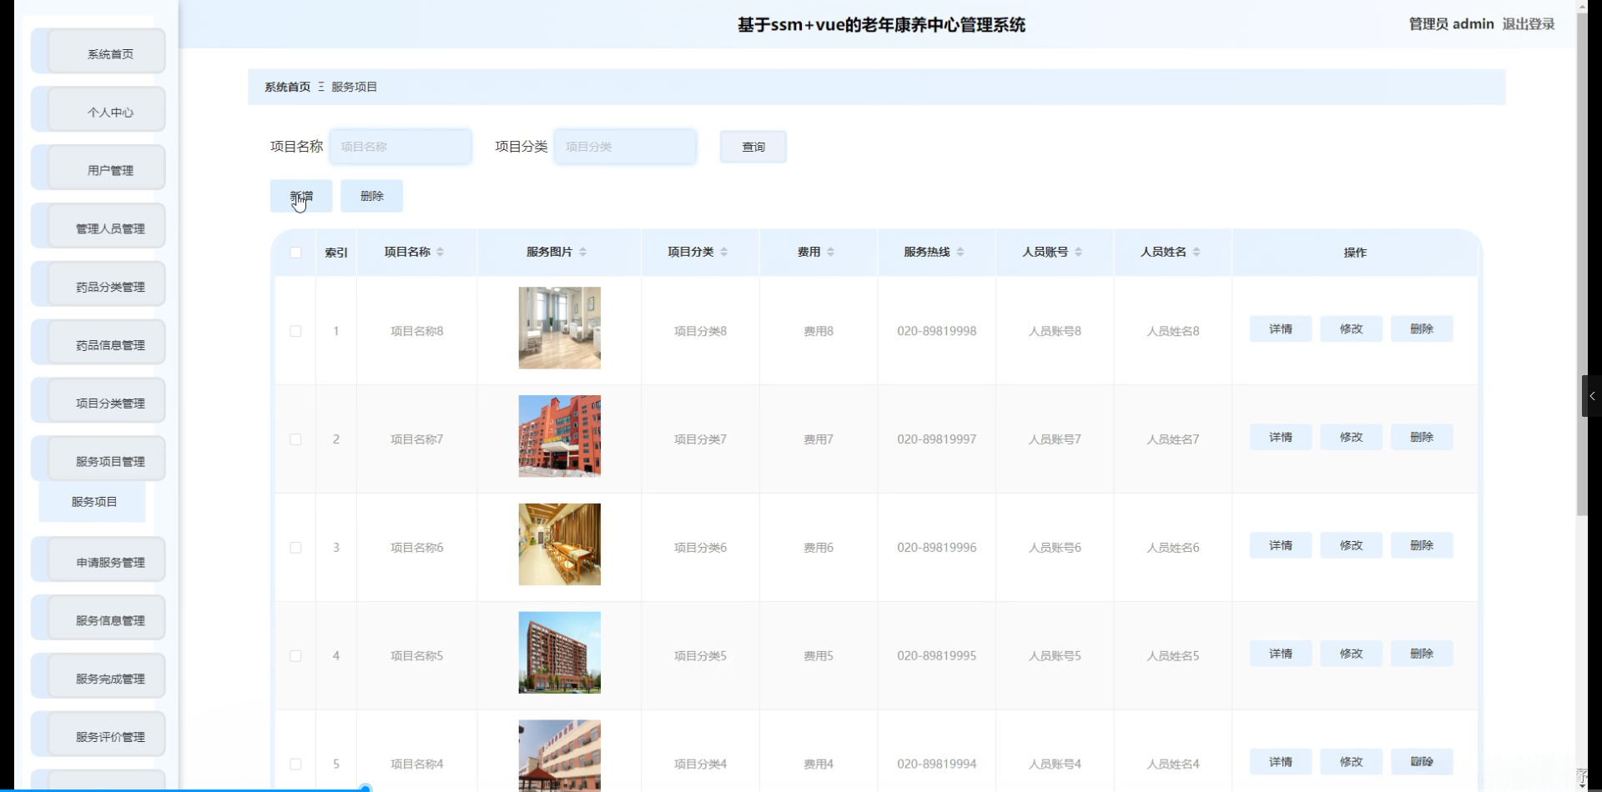Check the row for 项目名称4
The width and height of the screenshot is (1602, 792).
[295, 764]
